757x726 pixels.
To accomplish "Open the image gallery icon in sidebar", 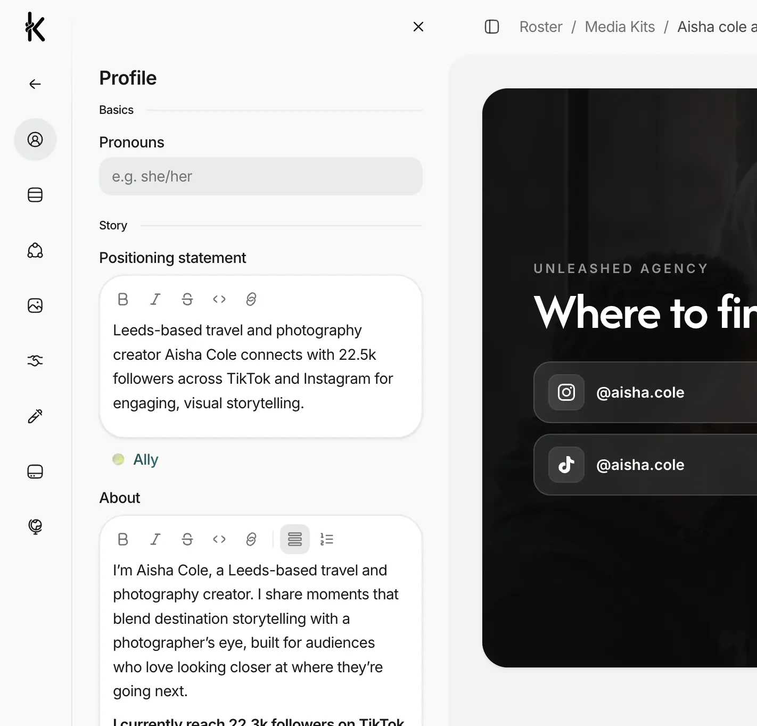I will pos(35,306).
